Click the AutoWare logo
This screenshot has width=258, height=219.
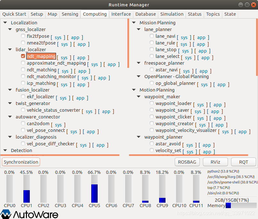click(29, 214)
